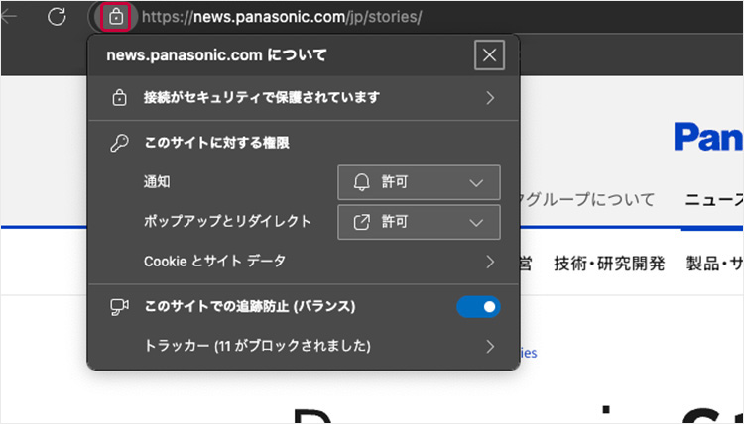Image resolution: width=744 pixels, height=424 pixels.
Task: Go back using the browser back arrow
Action: click(x=10, y=17)
